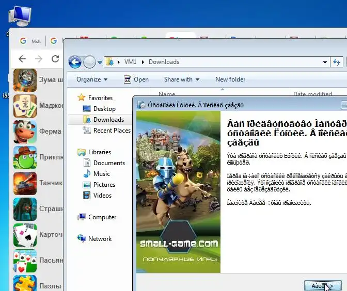
Task: Open the Зума game category icon
Action: coord(25,80)
